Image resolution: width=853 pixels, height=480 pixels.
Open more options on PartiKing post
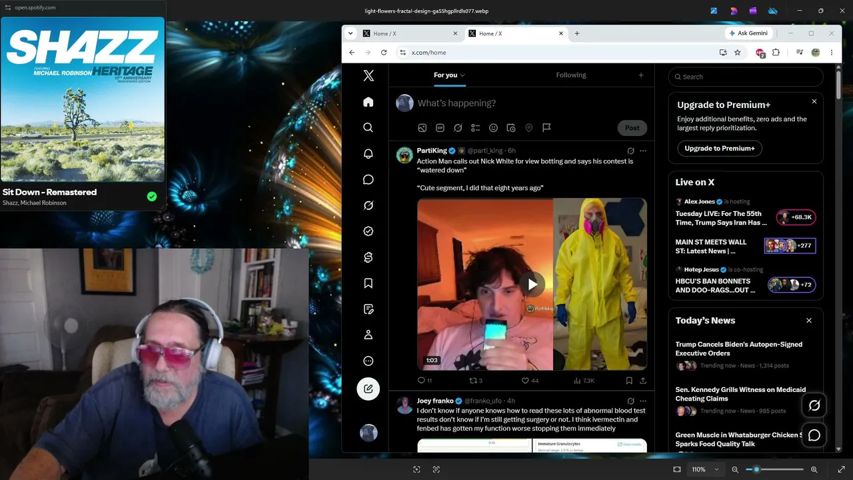[x=643, y=151]
